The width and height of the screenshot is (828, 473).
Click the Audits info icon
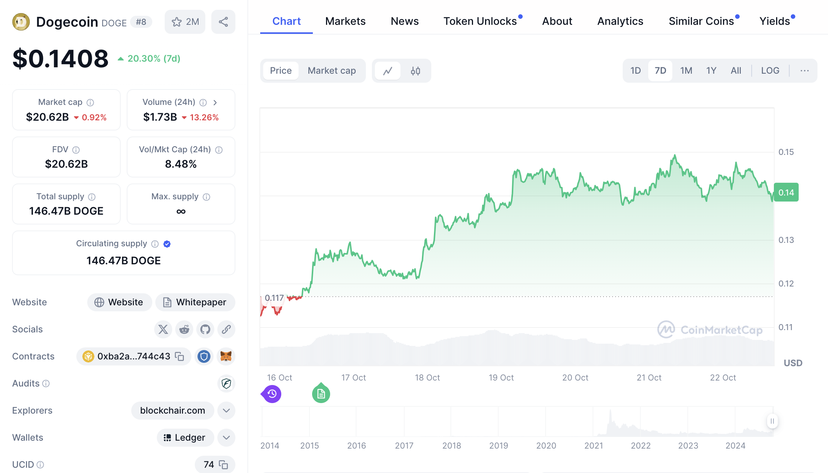tap(46, 384)
